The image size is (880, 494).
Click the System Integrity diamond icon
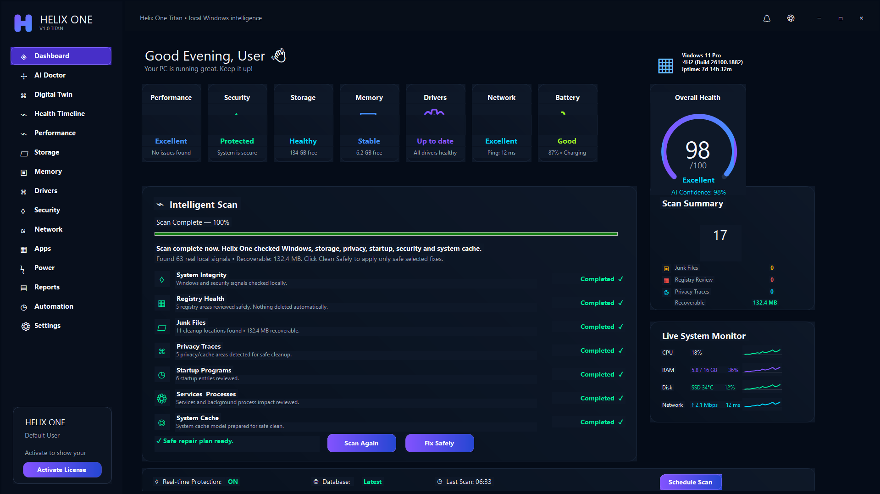[162, 279]
